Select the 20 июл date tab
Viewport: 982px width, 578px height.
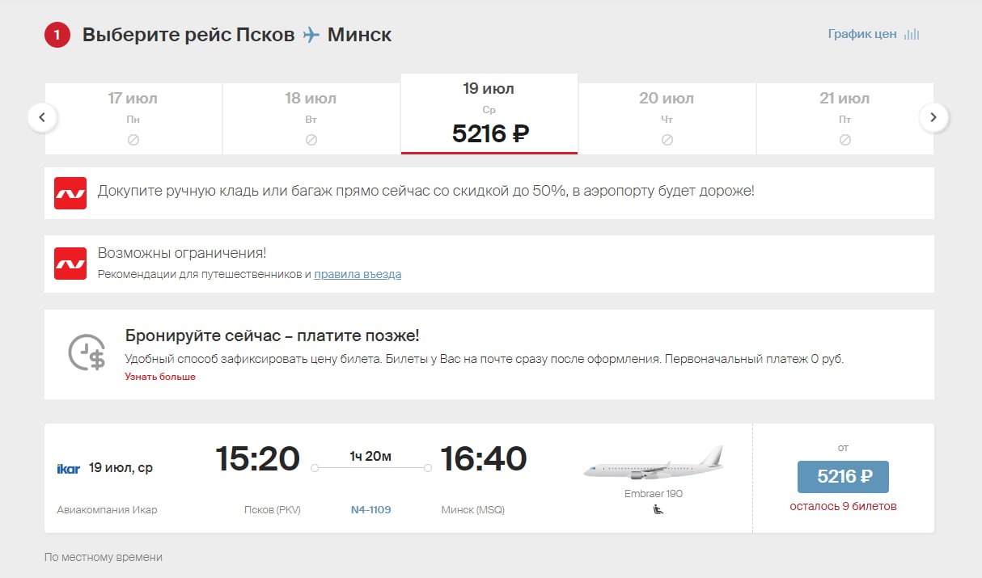pos(667,118)
